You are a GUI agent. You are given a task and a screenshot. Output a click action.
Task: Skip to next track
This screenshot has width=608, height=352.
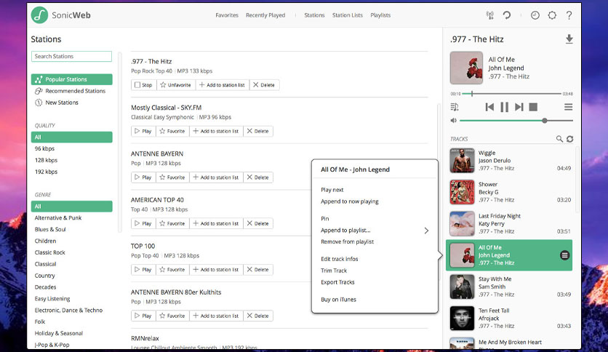519,107
